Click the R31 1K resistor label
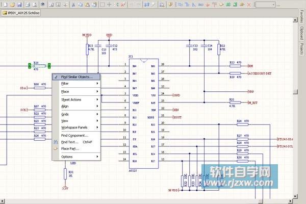Image resolution: width=306 pixels, height=204 pixels. (71, 174)
